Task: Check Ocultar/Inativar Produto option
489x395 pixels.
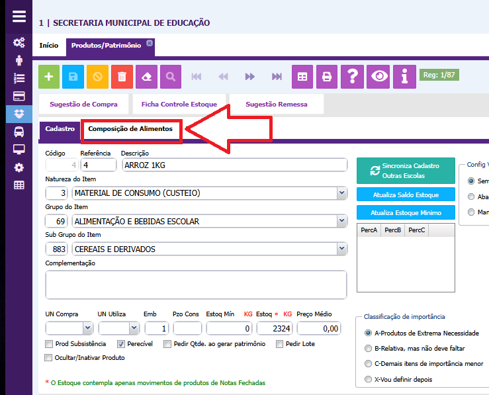Action: [49, 358]
